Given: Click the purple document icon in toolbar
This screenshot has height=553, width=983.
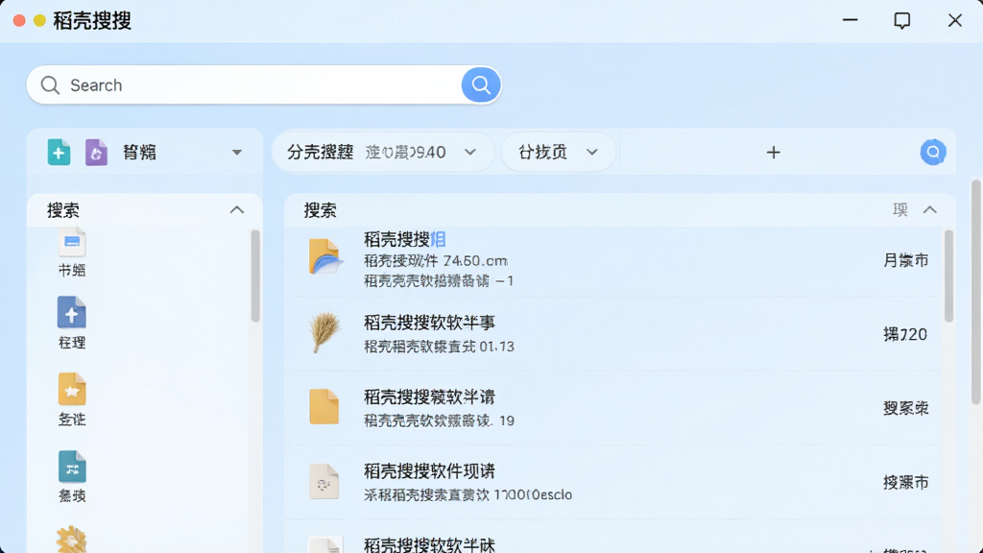Looking at the screenshot, I should 96,153.
